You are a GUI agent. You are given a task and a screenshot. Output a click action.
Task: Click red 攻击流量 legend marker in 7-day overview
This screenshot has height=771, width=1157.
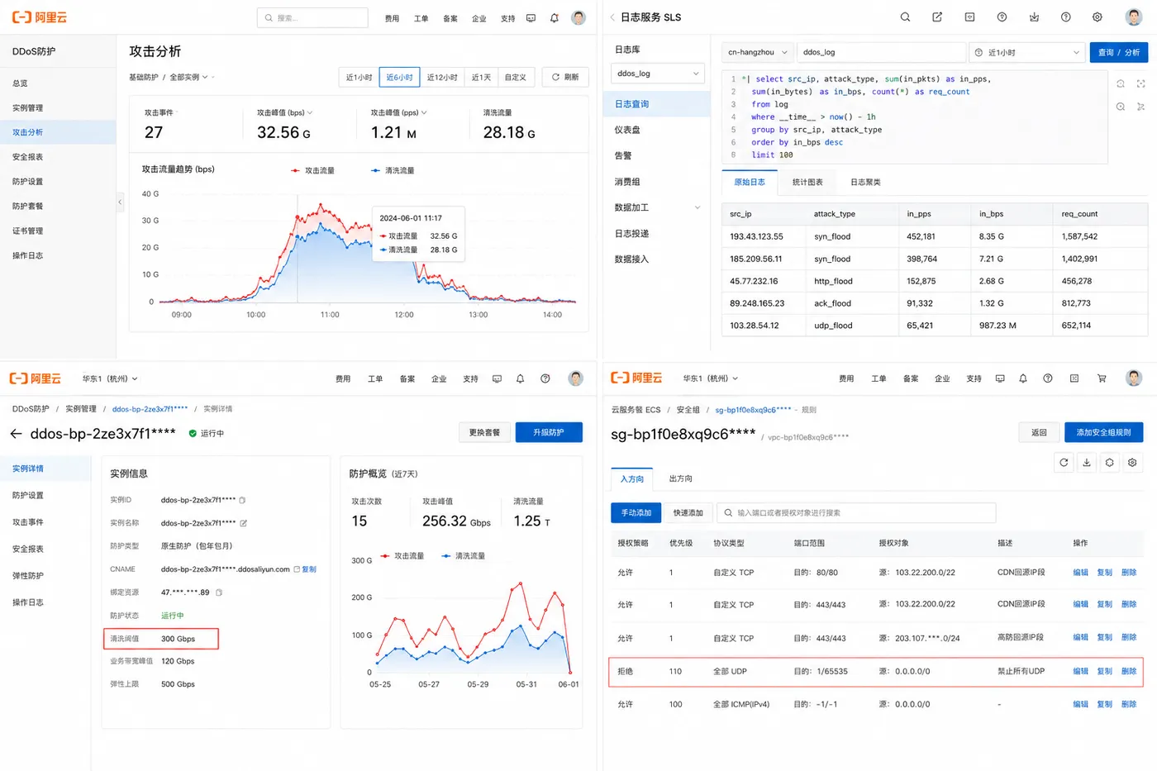pyautogui.click(x=385, y=556)
